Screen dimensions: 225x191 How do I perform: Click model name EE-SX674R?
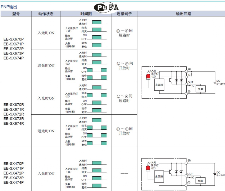tap(13, 123)
